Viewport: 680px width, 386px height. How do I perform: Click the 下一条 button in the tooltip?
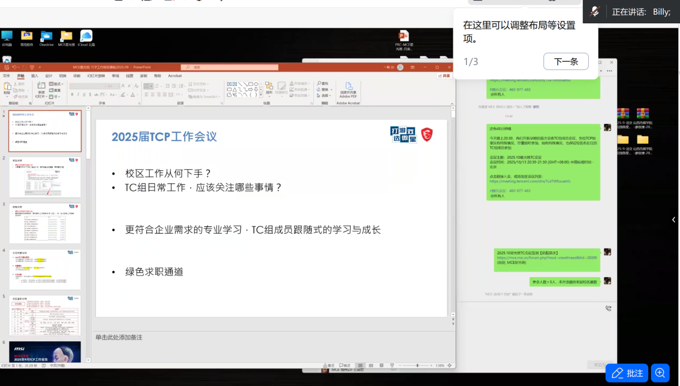point(566,62)
